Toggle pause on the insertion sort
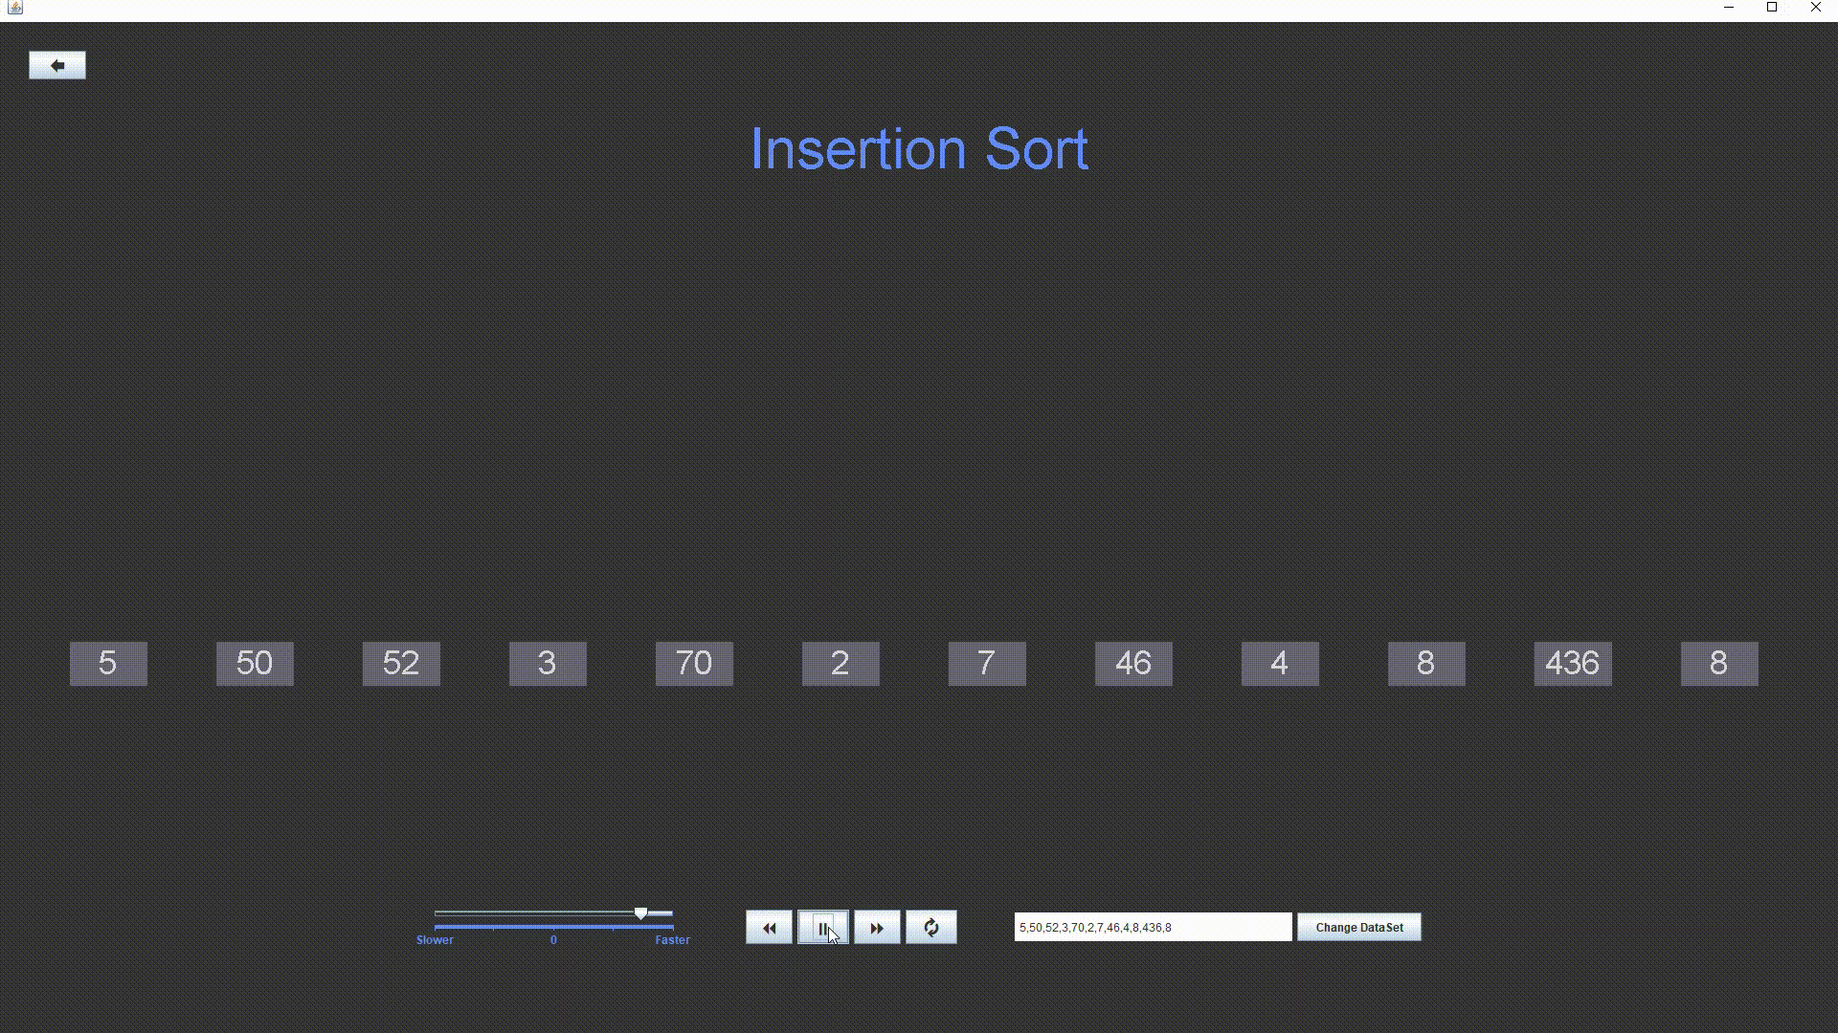The width and height of the screenshot is (1838, 1033). pyautogui.click(x=821, y=927)
